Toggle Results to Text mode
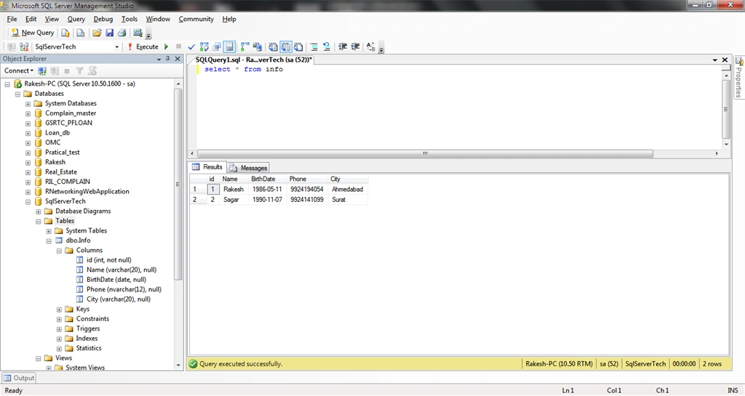This screenshot has height=396, width=745. click(274, 47)
